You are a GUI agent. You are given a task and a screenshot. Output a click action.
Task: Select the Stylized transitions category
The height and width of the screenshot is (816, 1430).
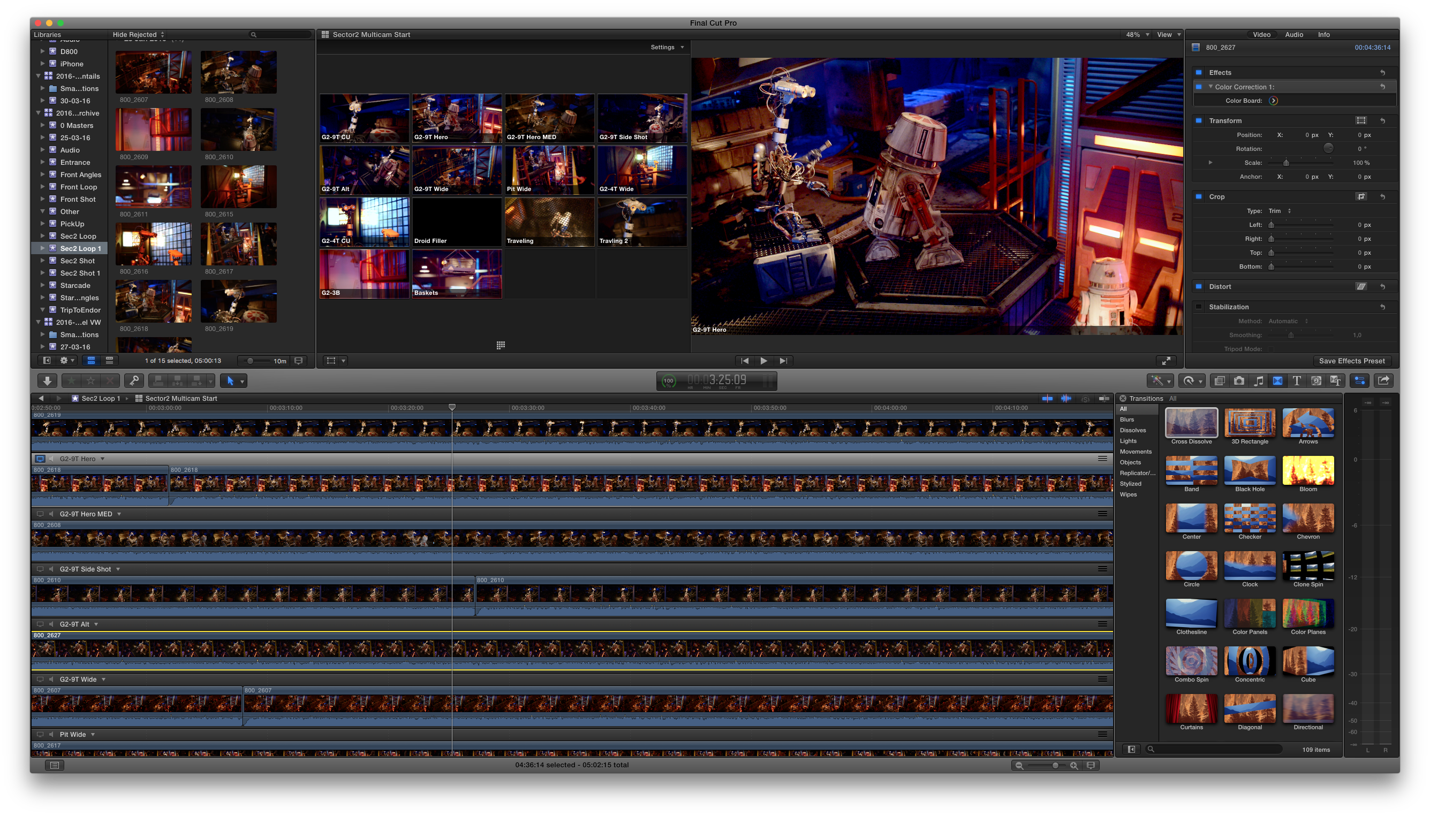pos(1130,484)
